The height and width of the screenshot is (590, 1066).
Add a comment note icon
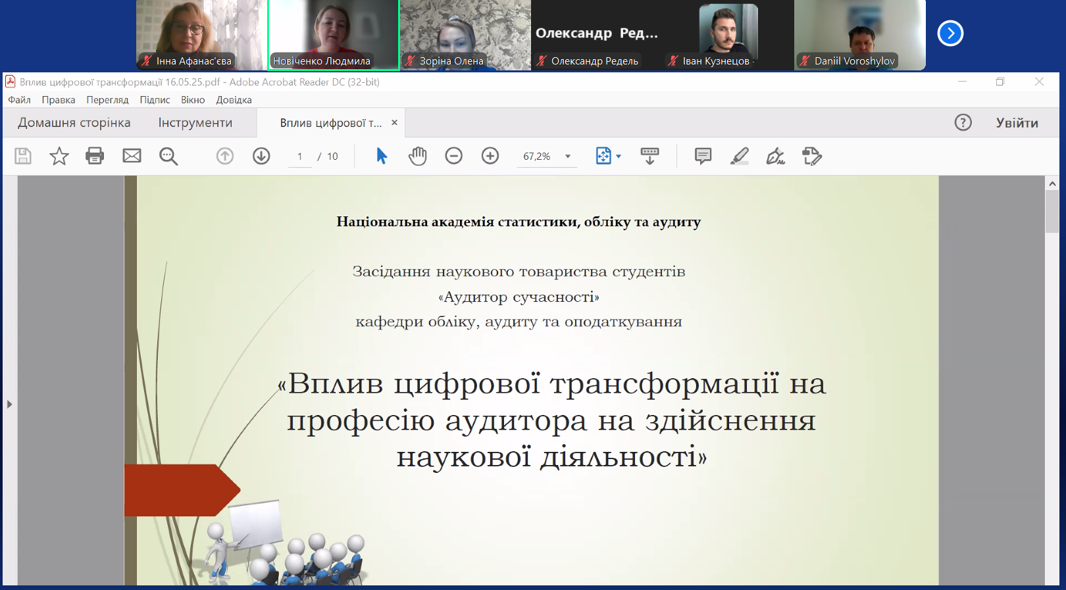(703, 156)
